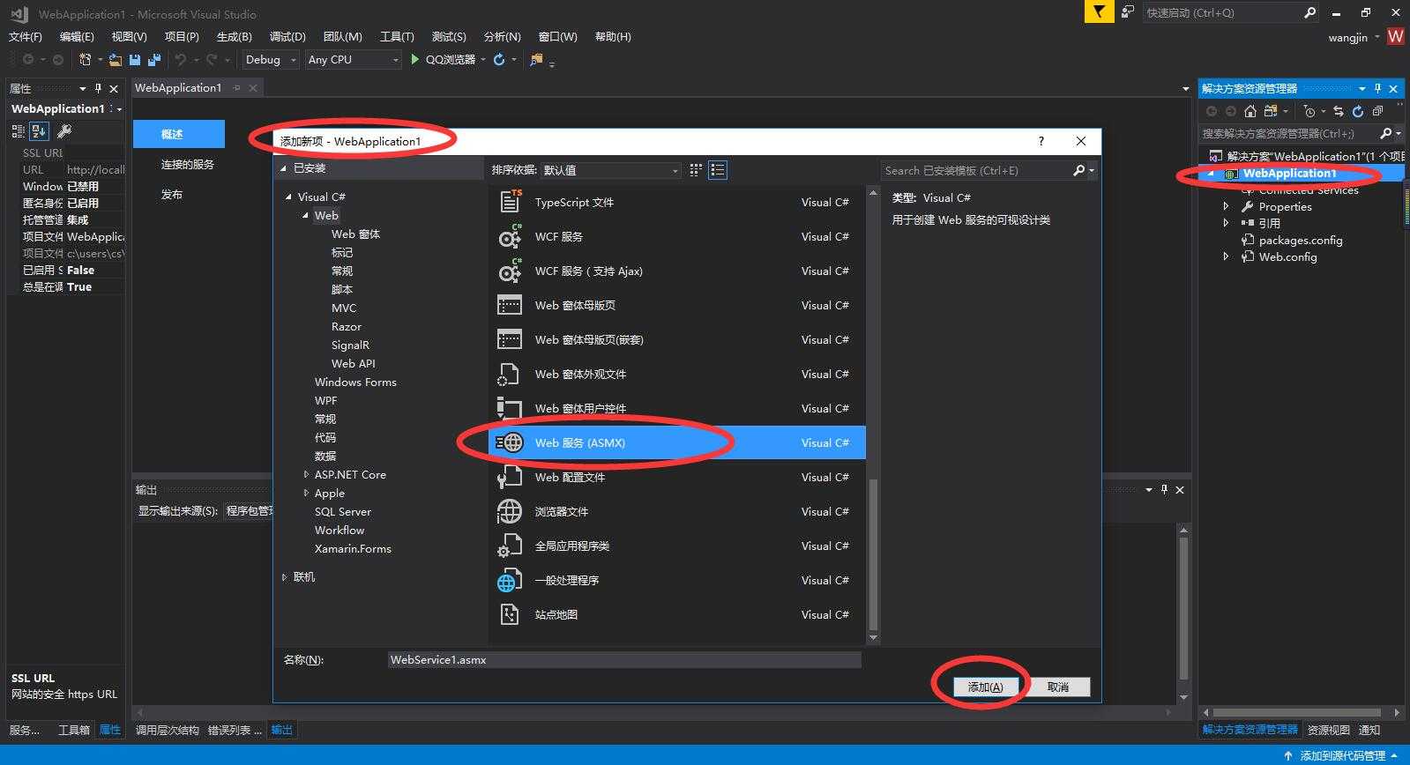This screenshot has width=1410, height=765.
Task: Click the browser refresh icon in toolbar
Action: (499, 59)
